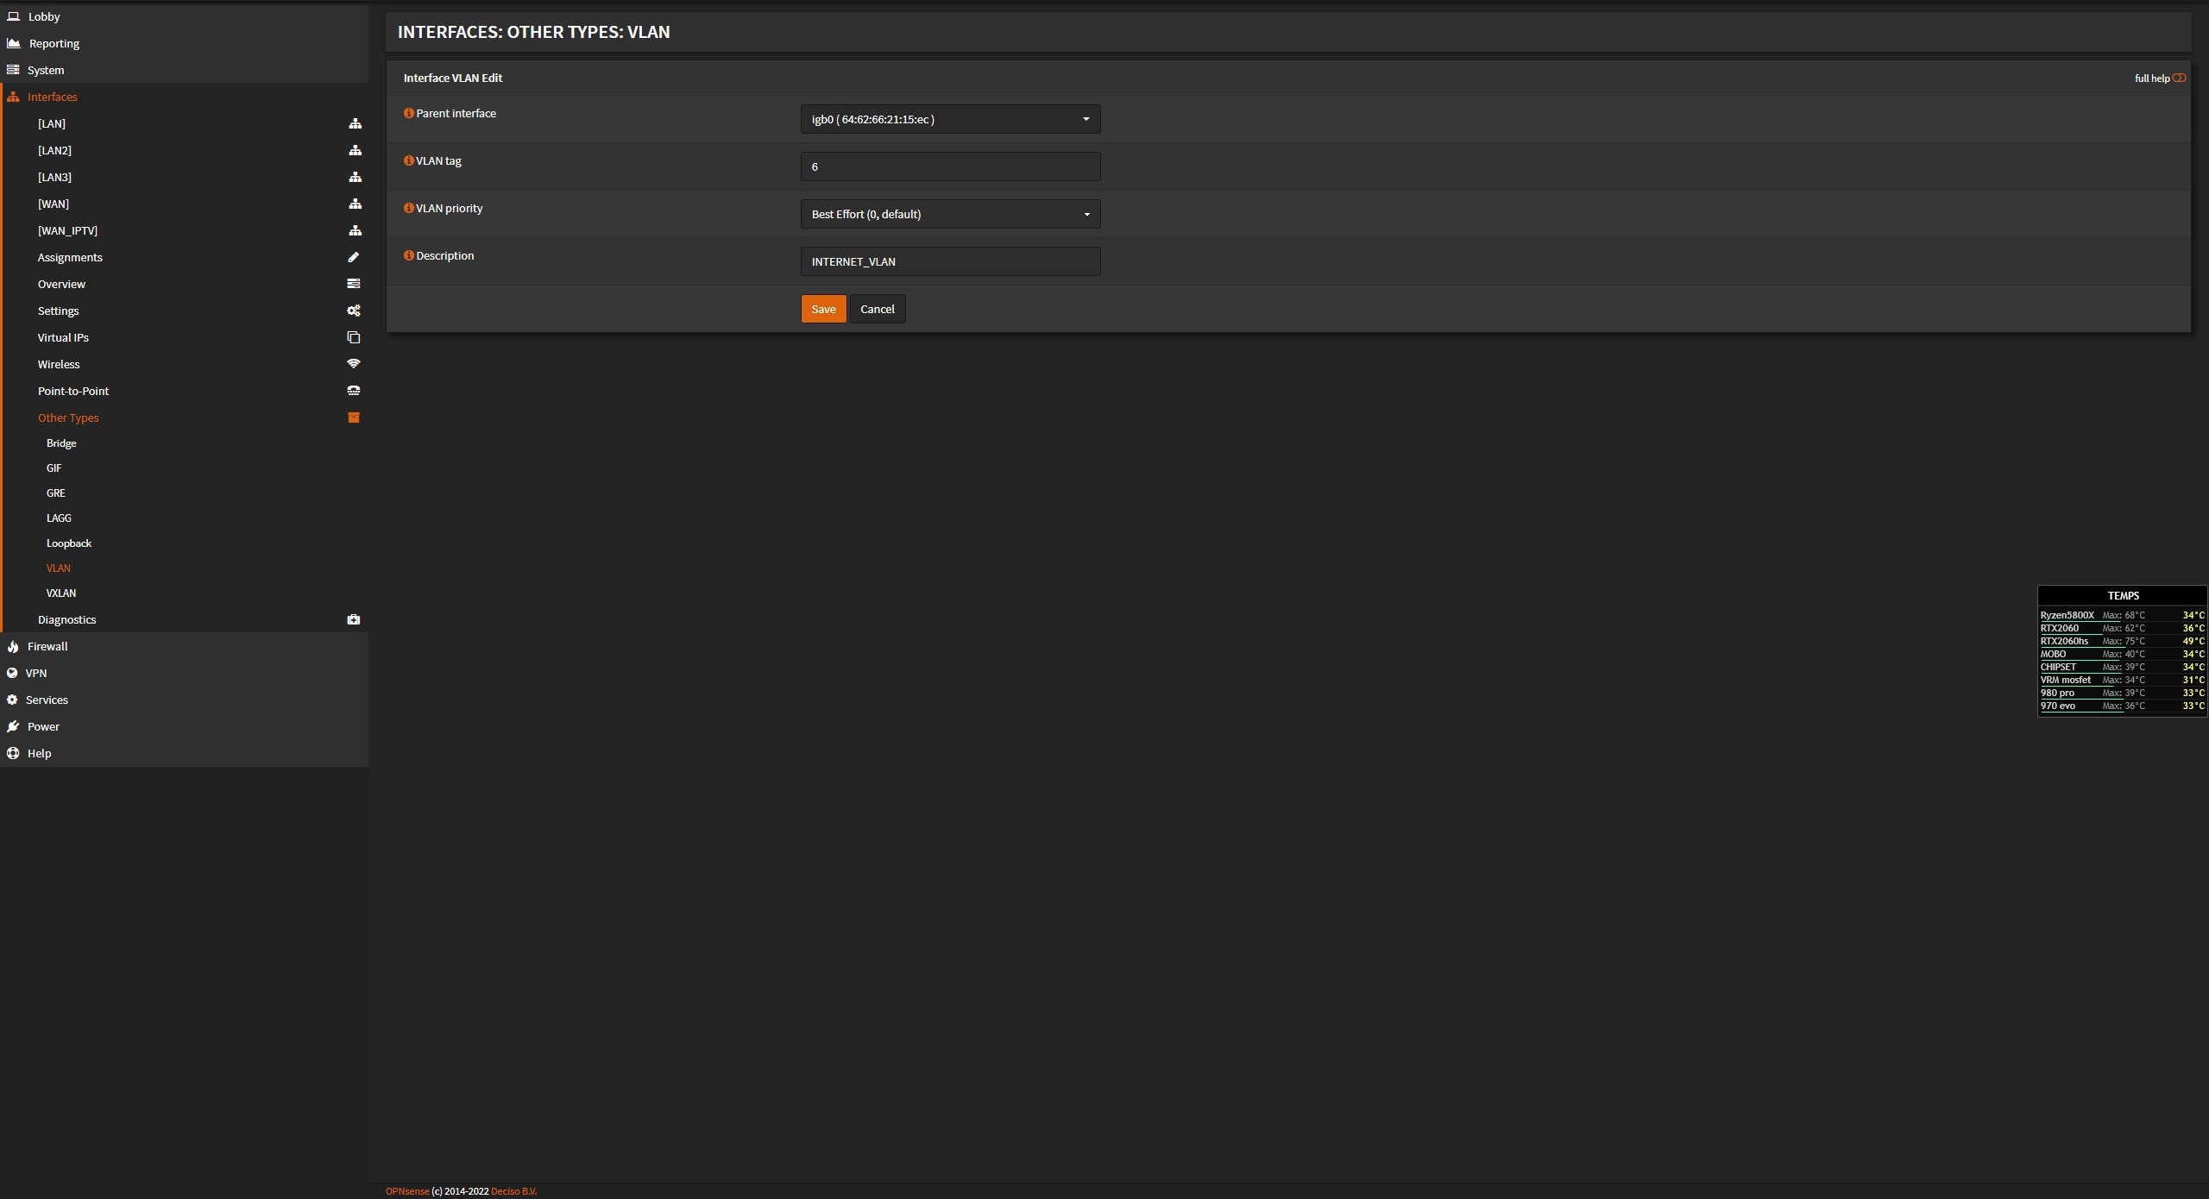Click the info icon beside Parent interface
2209x1199 pixels.
click(409, 113)
